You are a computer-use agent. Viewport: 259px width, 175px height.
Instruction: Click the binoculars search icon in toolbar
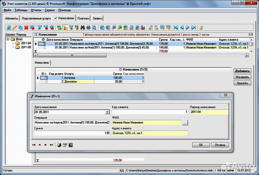tap(83, 27)
